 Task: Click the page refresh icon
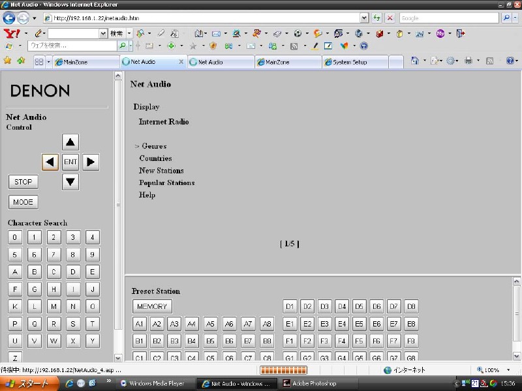point(377,18)
